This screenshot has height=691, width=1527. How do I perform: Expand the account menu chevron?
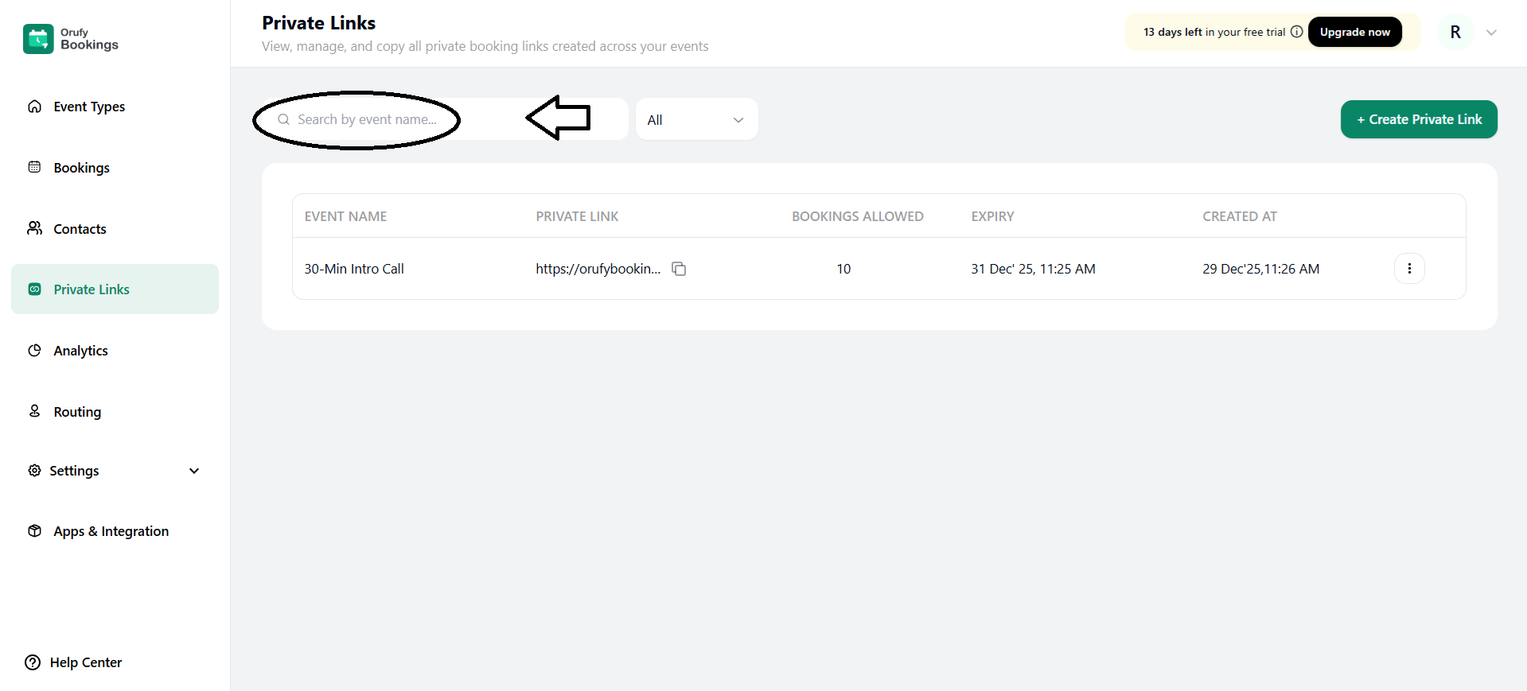pyautogui.click(x=1491, y=33)
